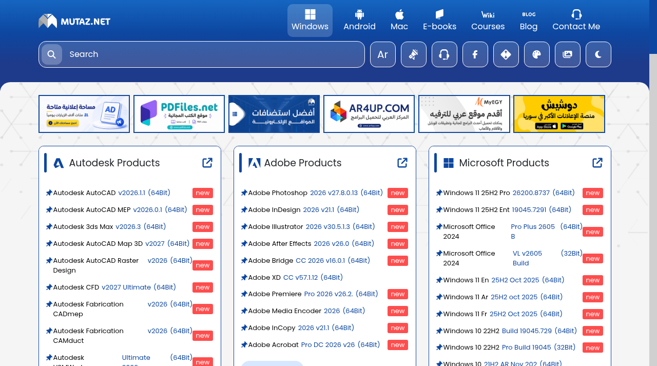Click the Autodesk logo icon

pos(59,163)
